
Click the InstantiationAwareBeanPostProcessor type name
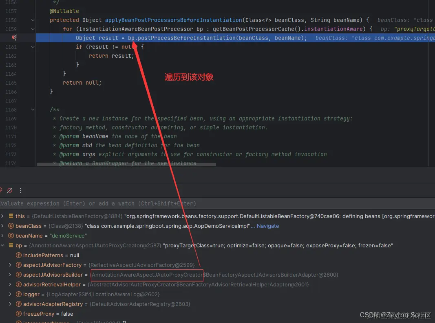coord(136,29)
